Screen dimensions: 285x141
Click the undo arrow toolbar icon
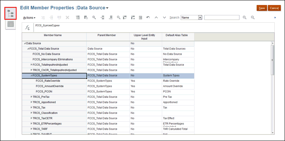pyautogui.click(x=148, y=18)
